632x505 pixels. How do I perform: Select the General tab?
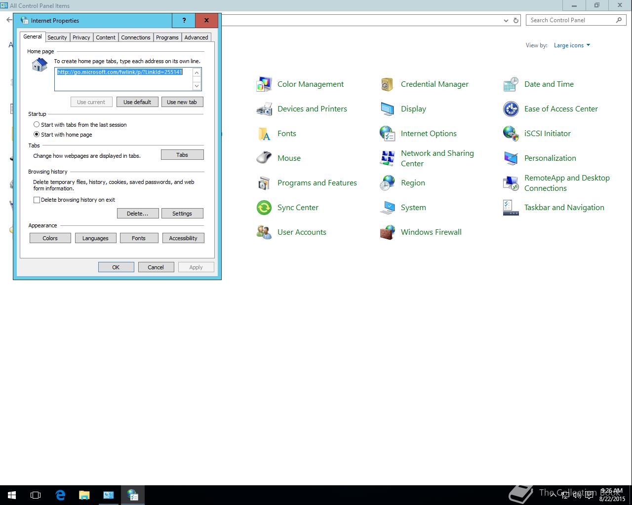[x=33, y=36]
